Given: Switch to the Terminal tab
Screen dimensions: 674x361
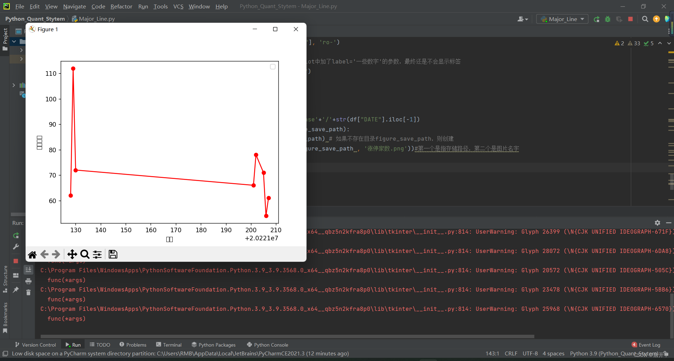Looking at the screenshot, I should click(x=169, y=345).
